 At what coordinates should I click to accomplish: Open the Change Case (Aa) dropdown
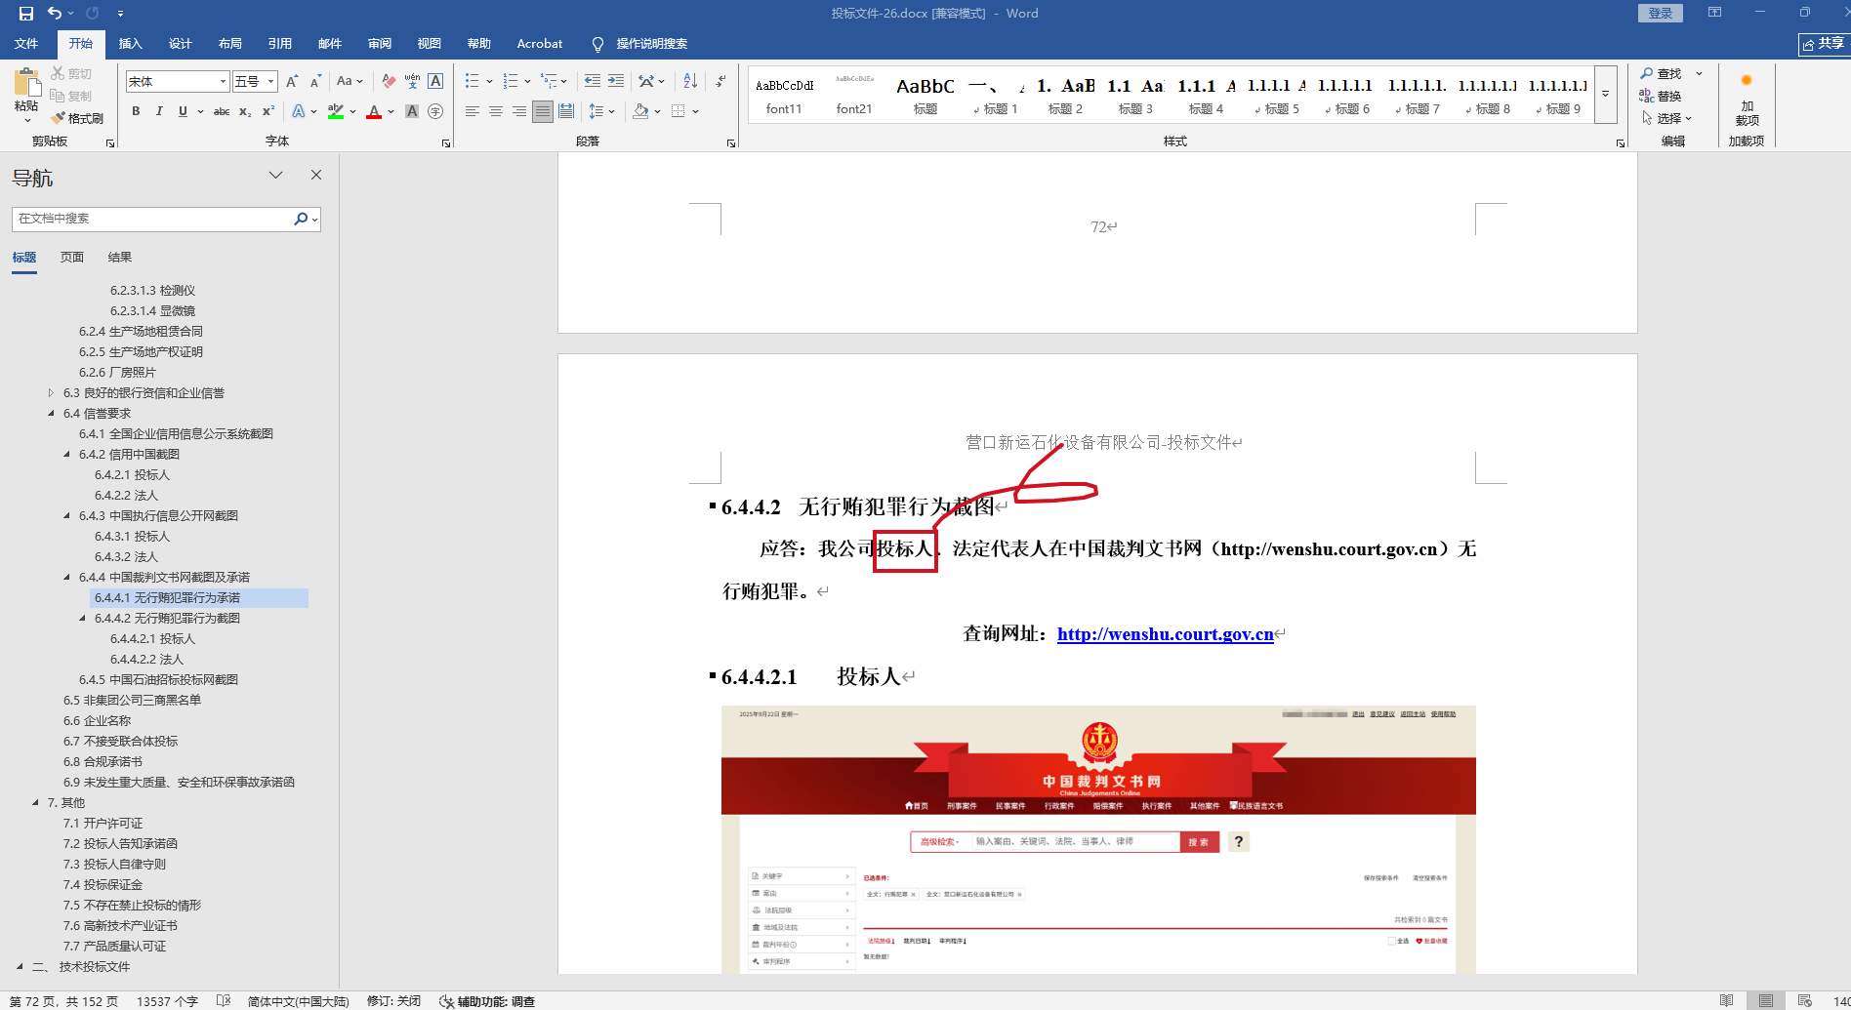click(350, 82)
